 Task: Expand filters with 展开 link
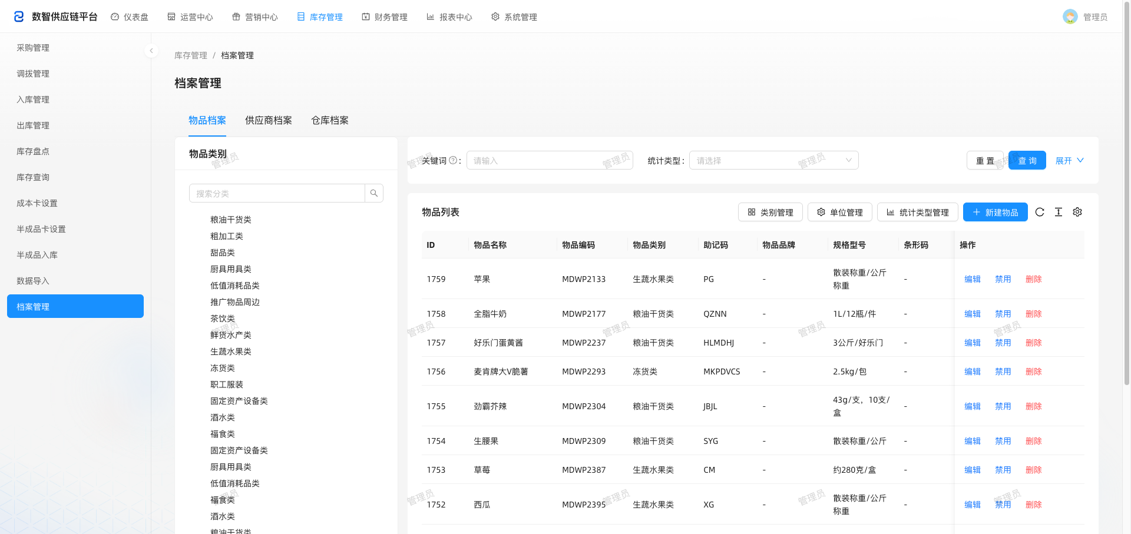pyautogui.click(x=1069, y=161)
